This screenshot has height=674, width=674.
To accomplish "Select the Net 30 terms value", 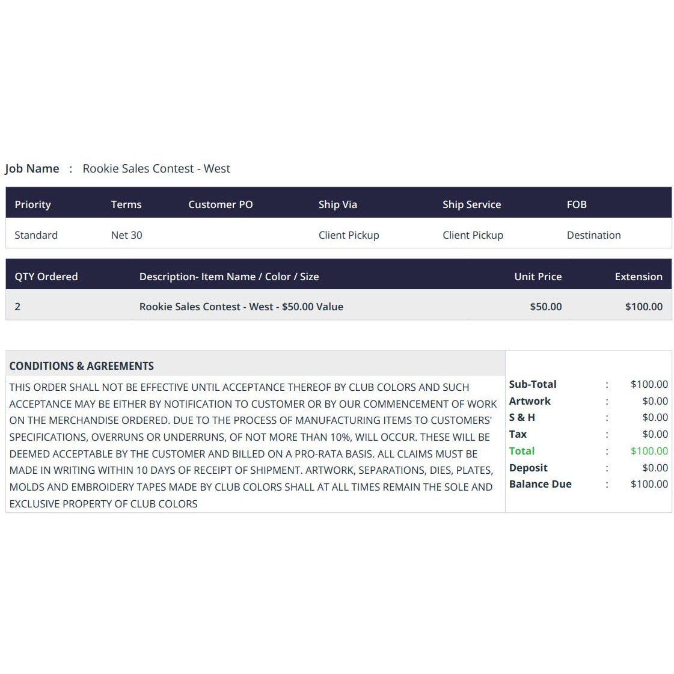I will [x=126, y=235].
